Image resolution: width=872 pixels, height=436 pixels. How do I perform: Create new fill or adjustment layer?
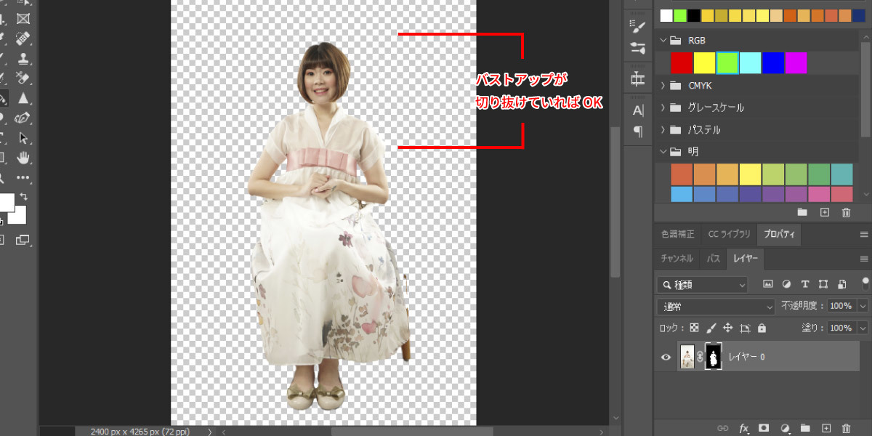pyautogui.click(x=785, y=429)
